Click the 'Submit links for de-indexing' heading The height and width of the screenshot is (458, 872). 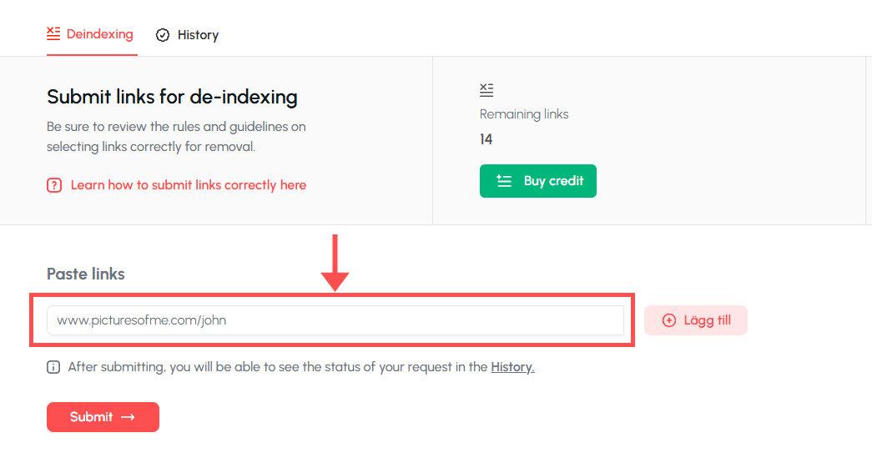(x=172, y=97)
